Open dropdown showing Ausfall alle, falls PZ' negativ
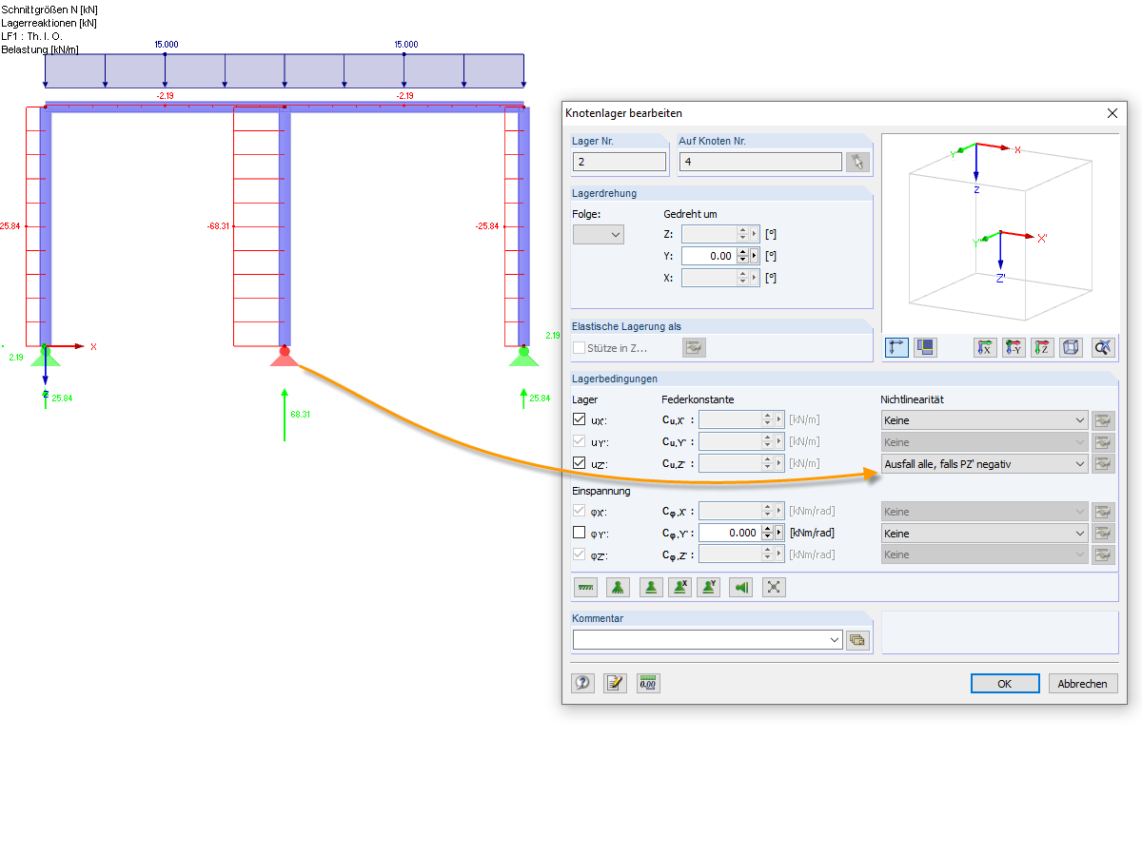 [x=984, y=464]
